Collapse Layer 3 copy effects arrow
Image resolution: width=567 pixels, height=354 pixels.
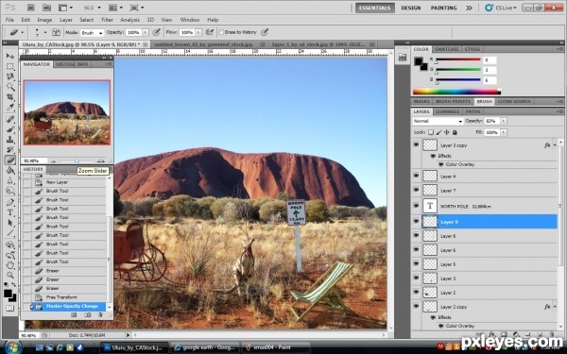pyautogui.click(x=555, y=144)
